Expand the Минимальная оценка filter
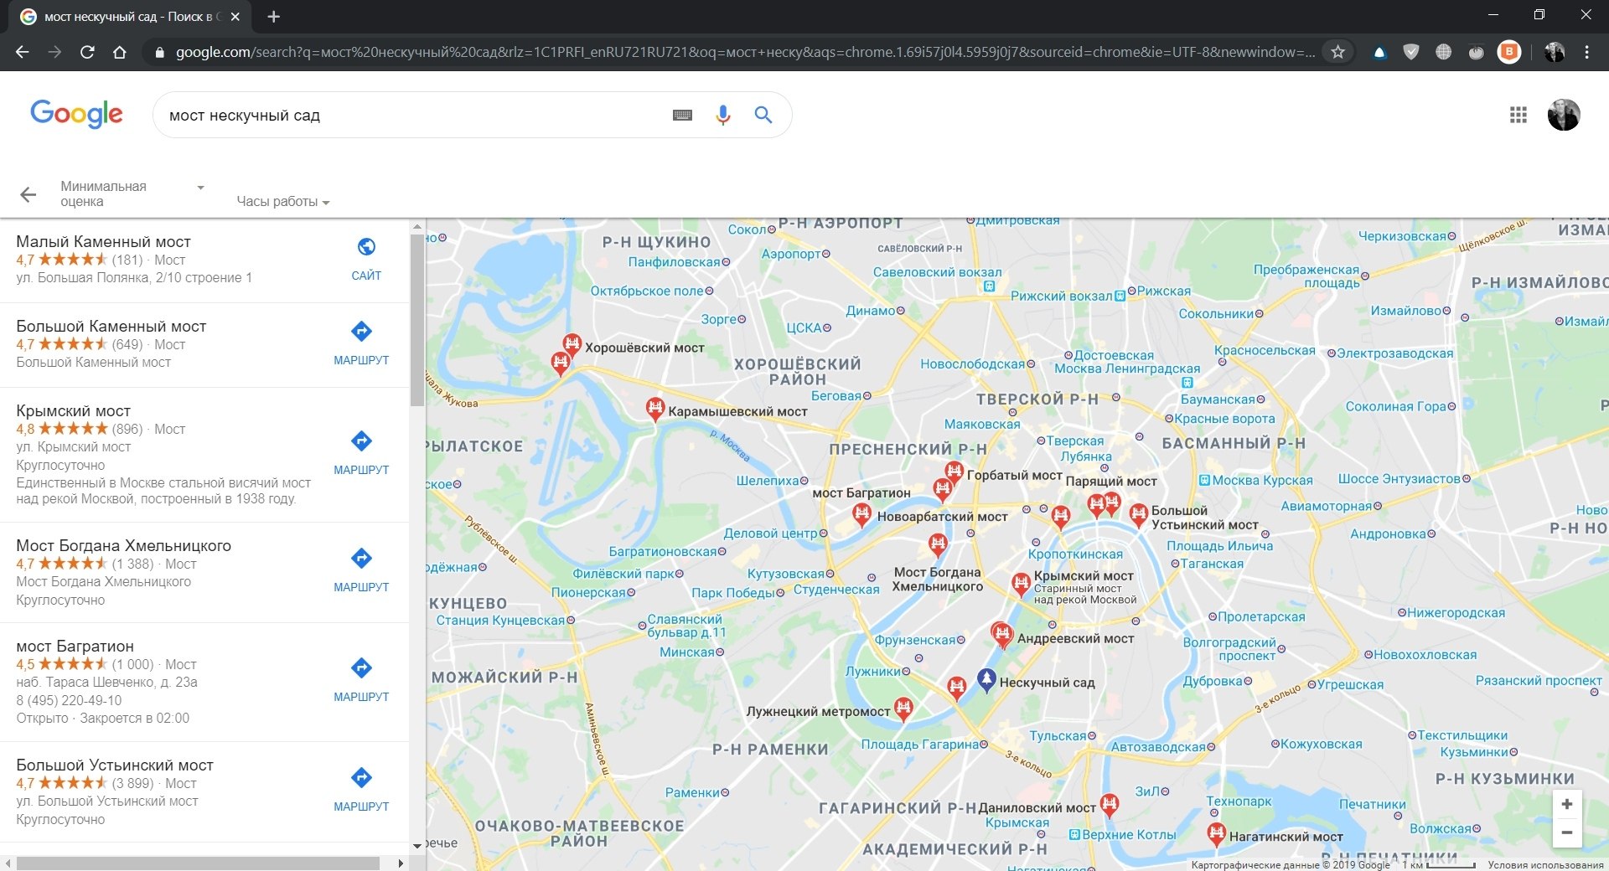Screen dimensions: 1609x871 click(x=132, y=193)
